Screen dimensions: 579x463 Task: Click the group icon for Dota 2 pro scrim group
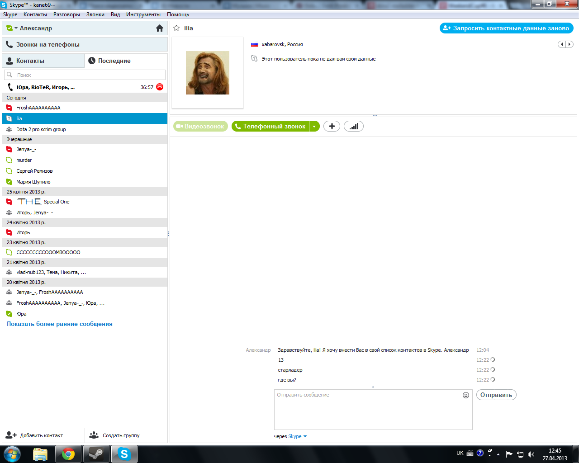(9, 129)
